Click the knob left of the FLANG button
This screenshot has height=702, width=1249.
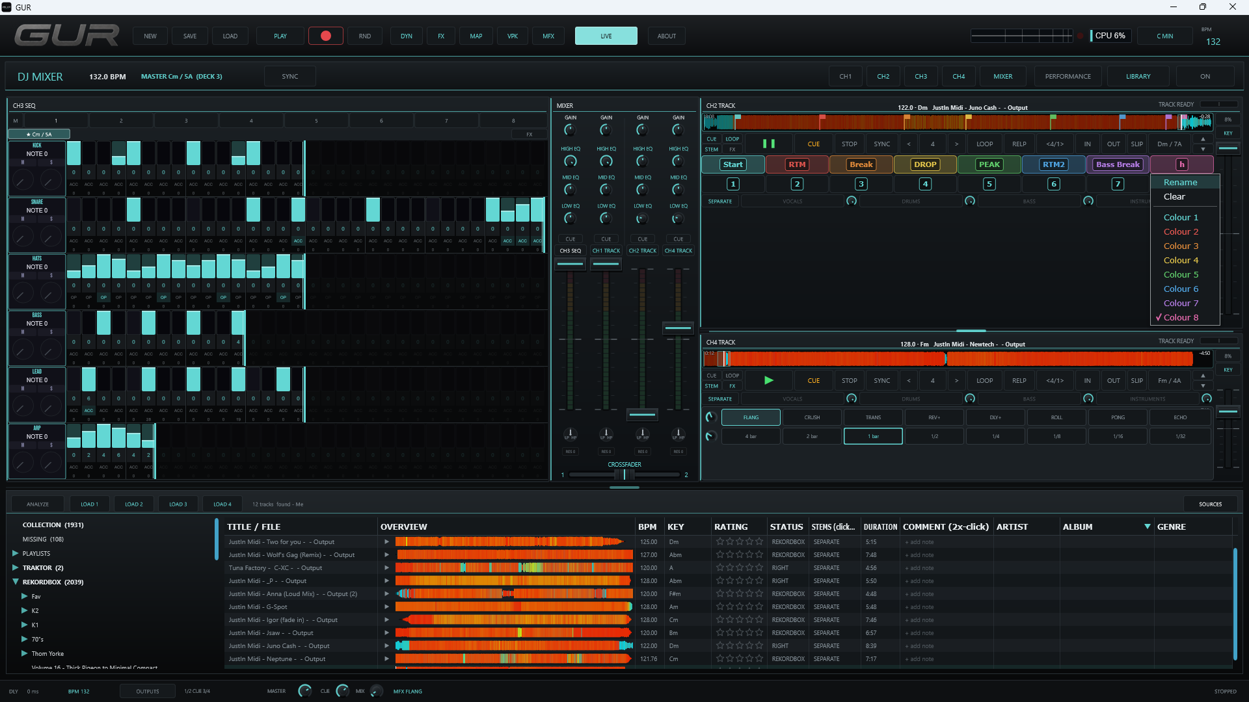(x=711, y=417)
